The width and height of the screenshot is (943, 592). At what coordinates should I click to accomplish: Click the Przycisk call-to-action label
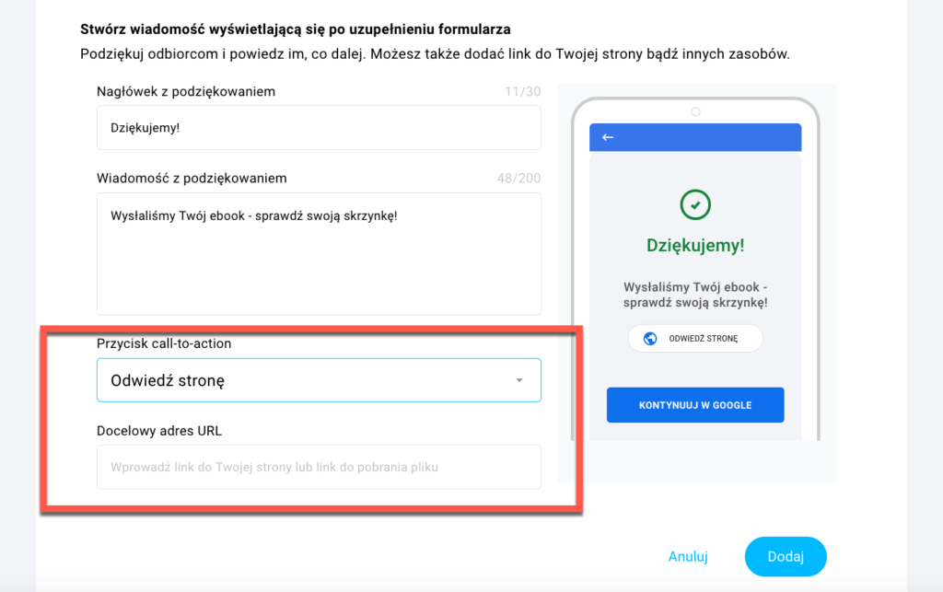(164, 343)
